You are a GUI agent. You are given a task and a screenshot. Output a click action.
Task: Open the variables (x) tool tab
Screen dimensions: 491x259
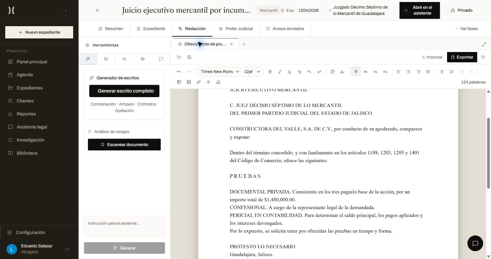click(124, 59)
